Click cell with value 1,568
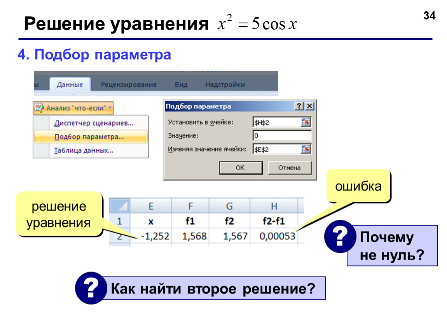The width and height of the screenshot is (447, 336). pos(190,236)
